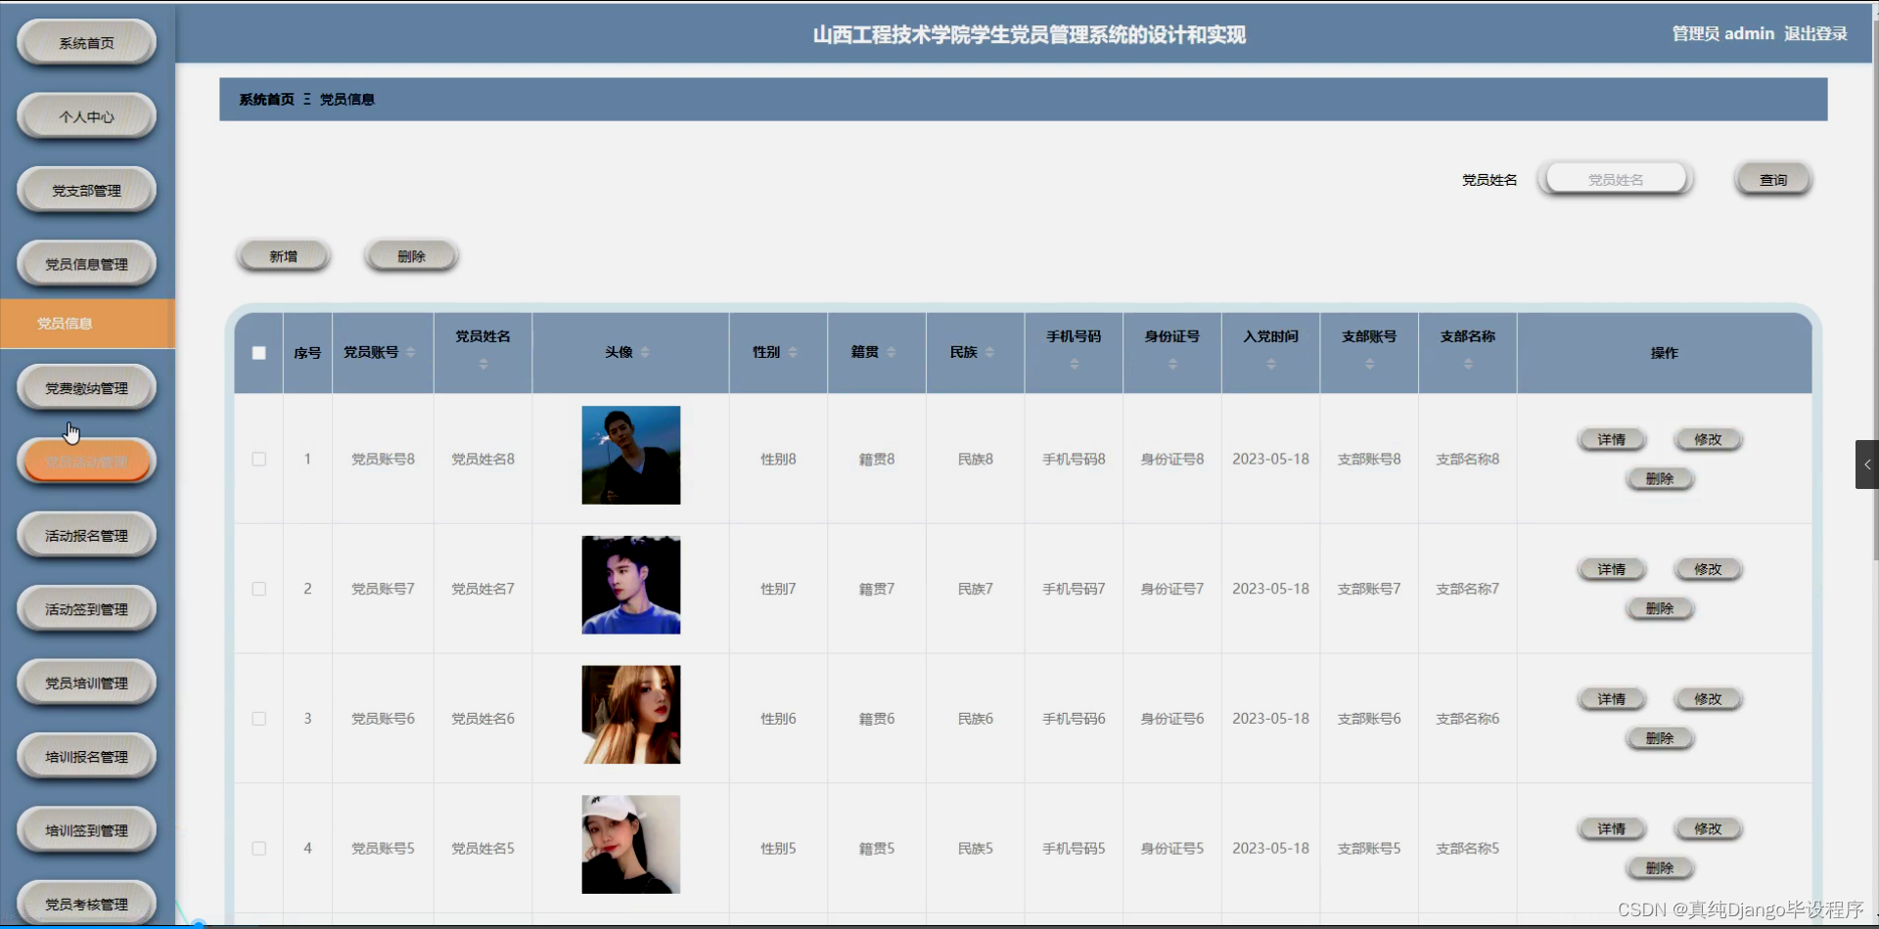
Task: Expand 活动报名管理 sidebar menu
Action: [x=86, y=536]
